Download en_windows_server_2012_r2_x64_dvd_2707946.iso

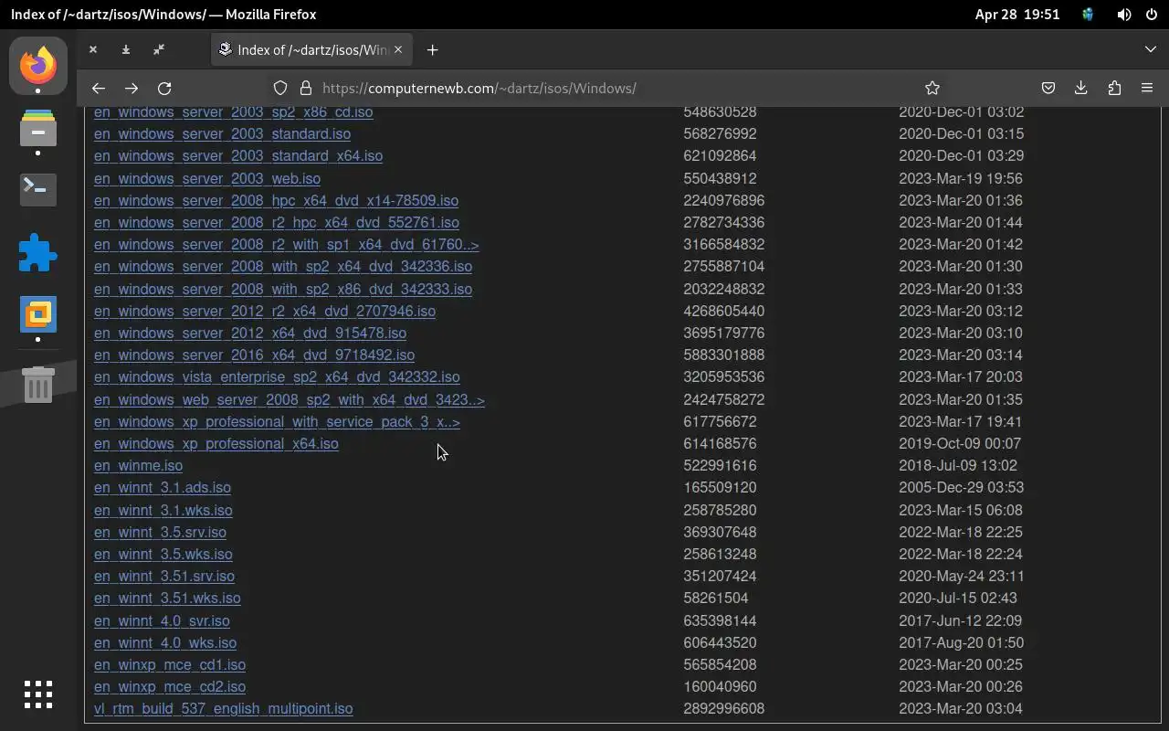click(x=265, y=311)
